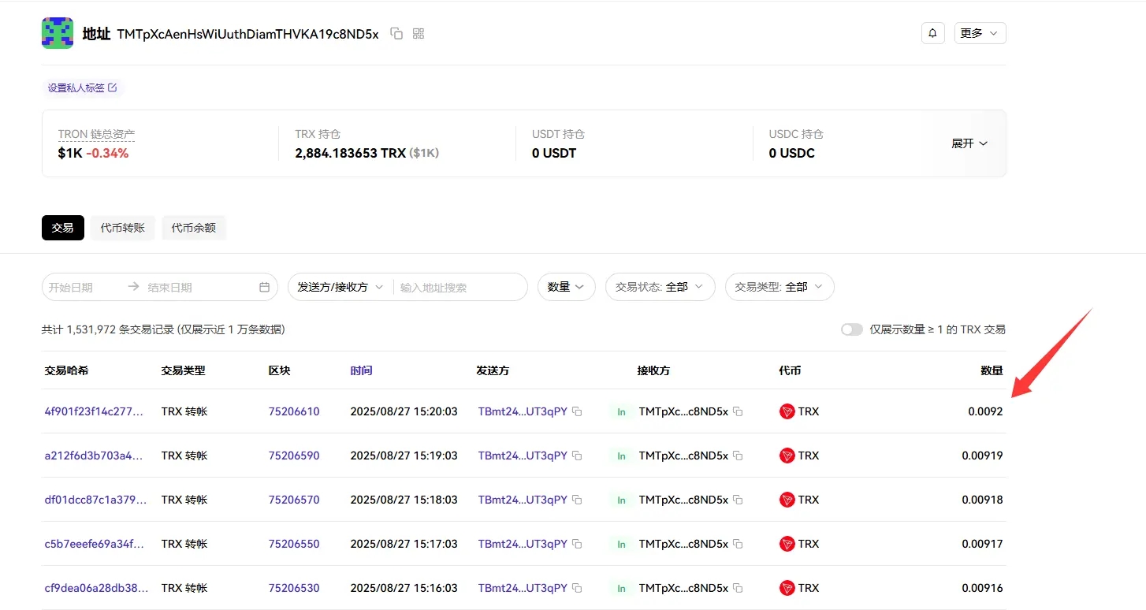Open the 数量 filter dropdown

(x=567, y=287)
